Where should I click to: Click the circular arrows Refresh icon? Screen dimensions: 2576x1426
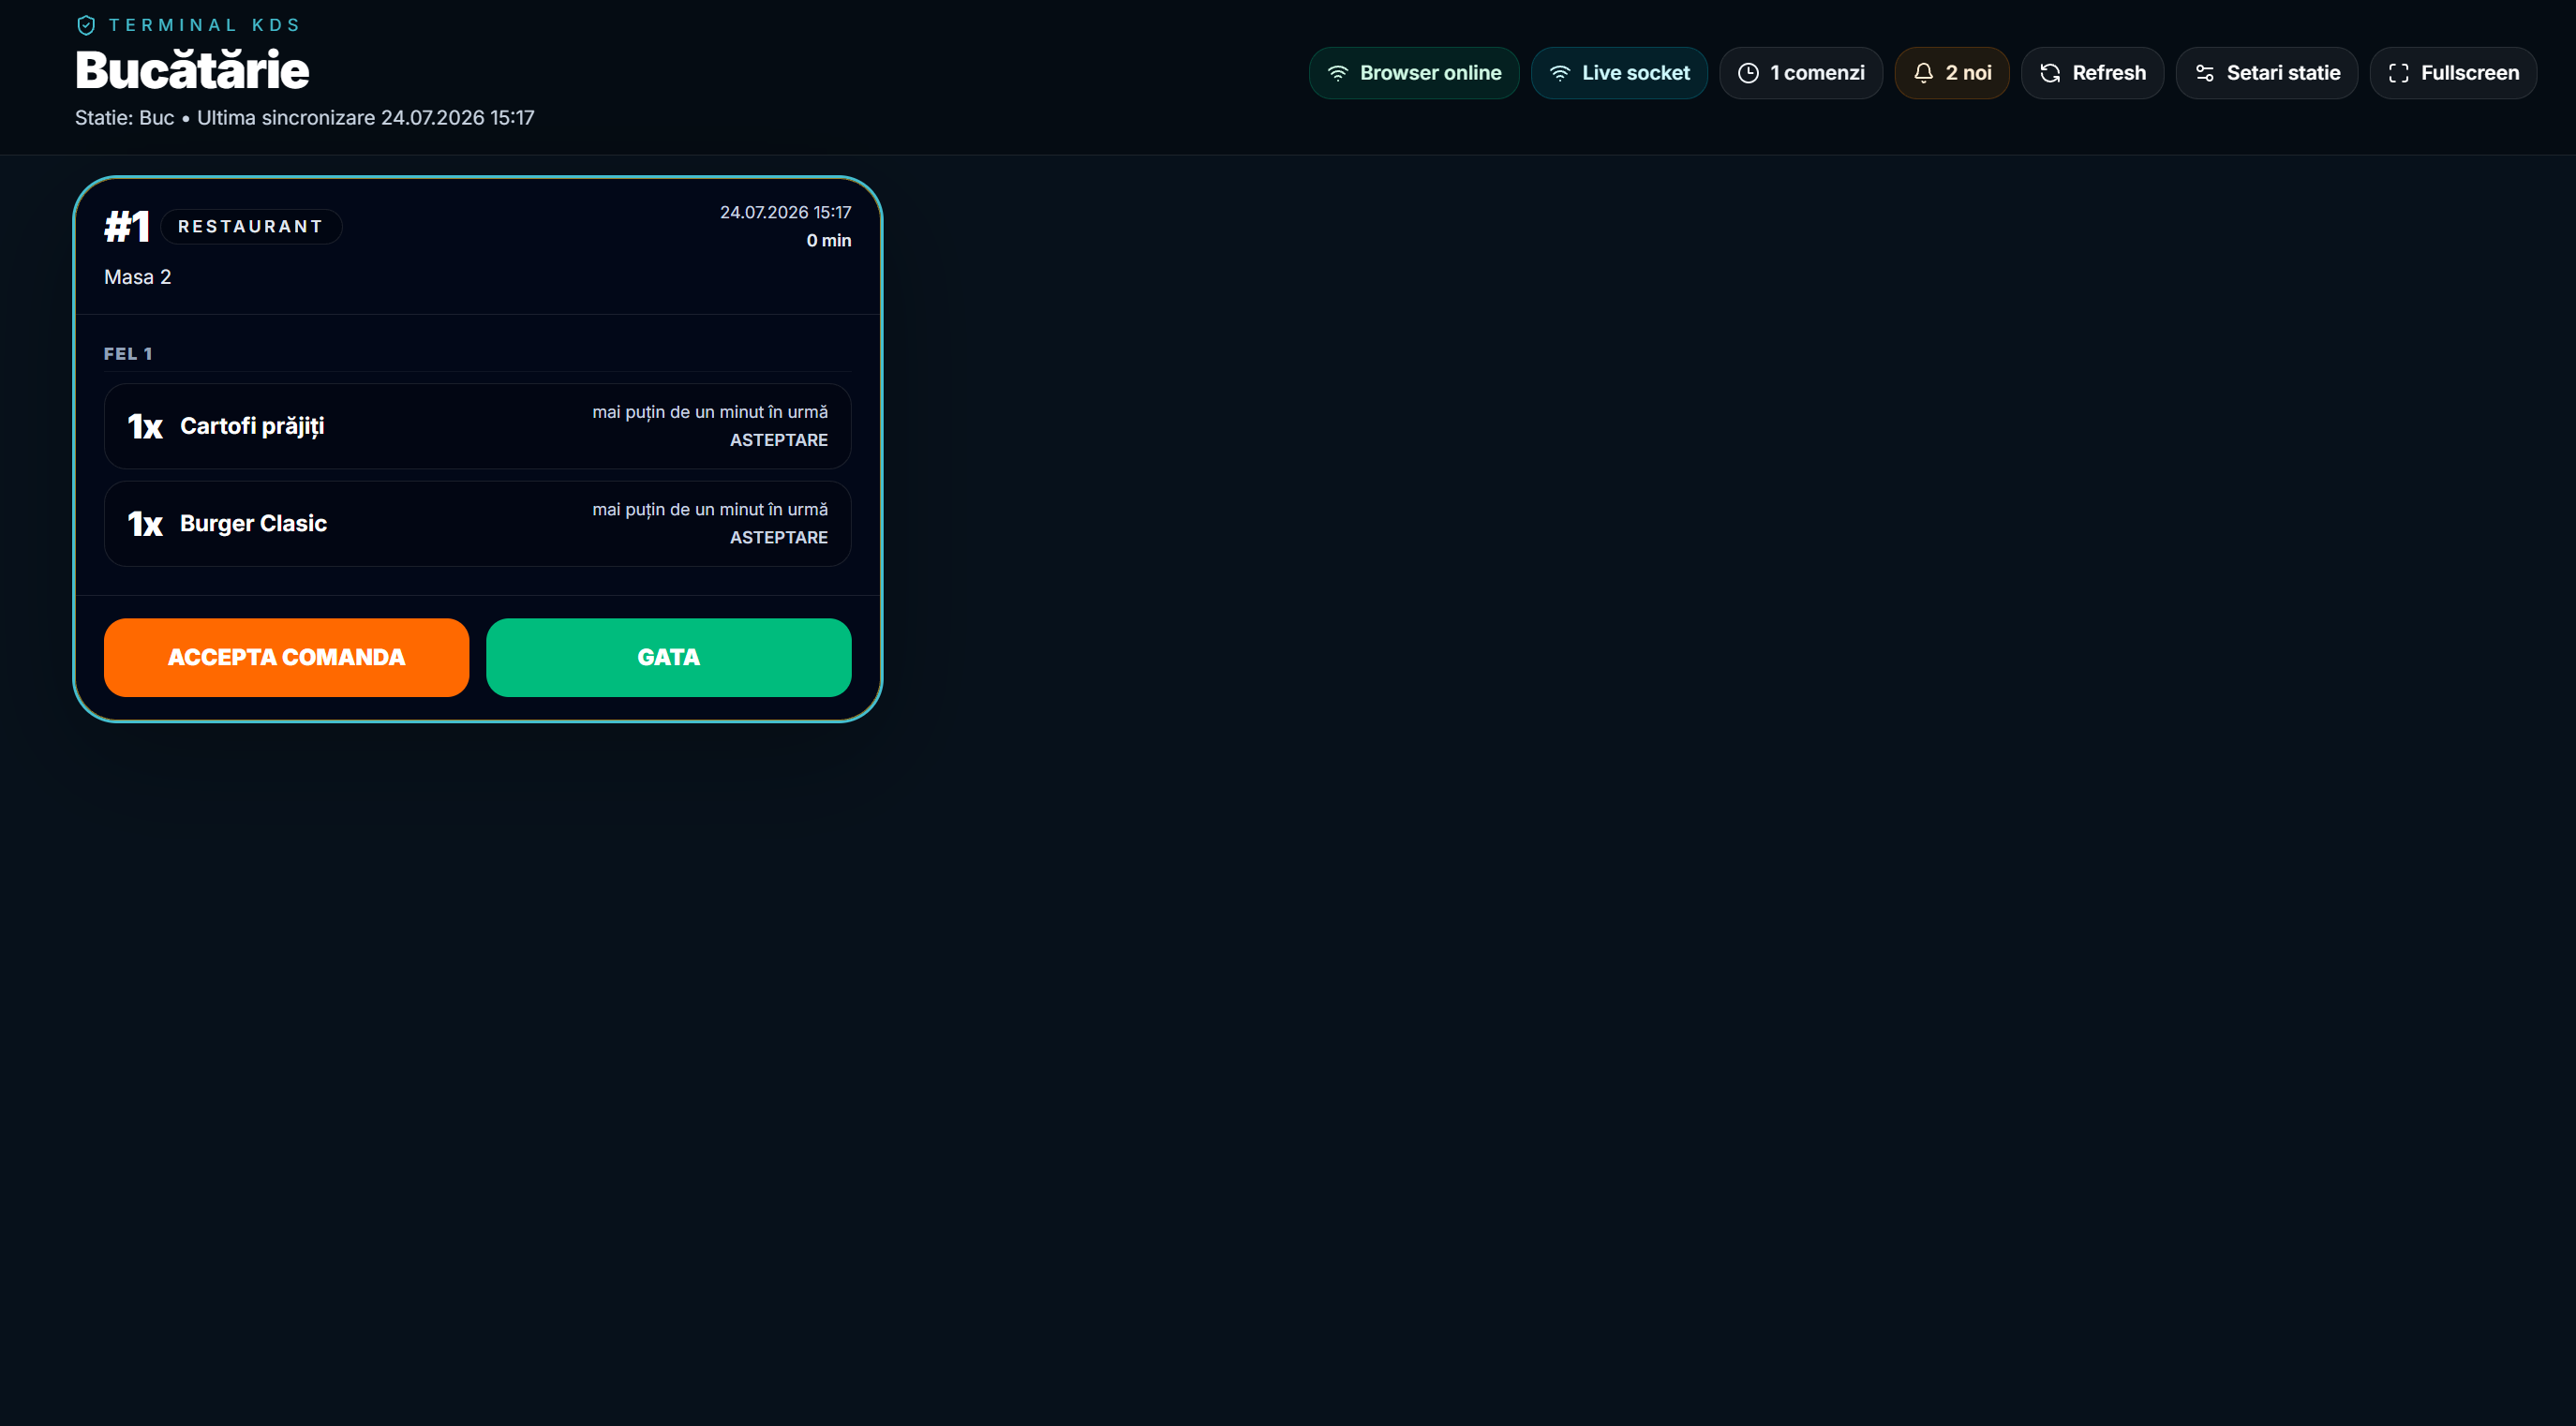click(x=2050, y=73)
